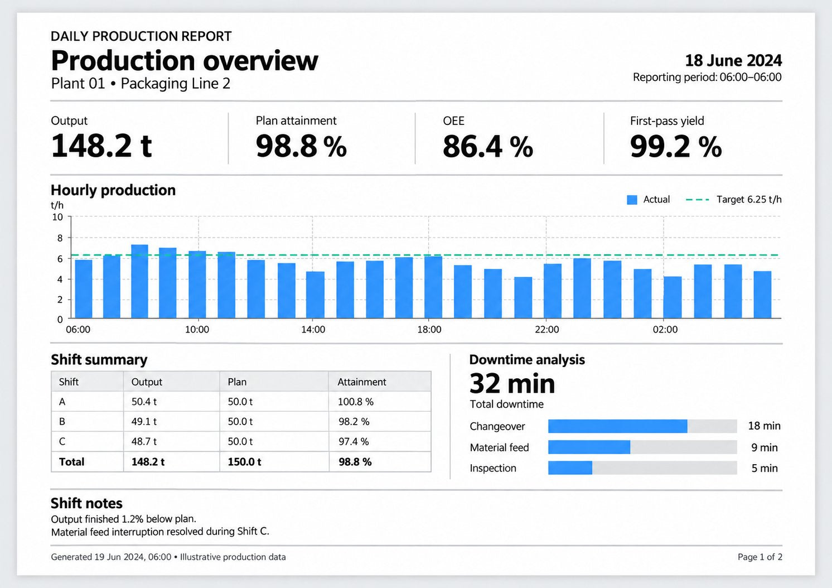
Task: Click the shift 'B' row label
Action: click(x=62, y=422)
